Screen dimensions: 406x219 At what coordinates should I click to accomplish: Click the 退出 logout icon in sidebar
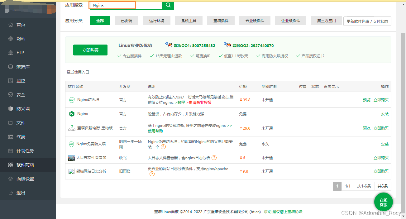11,193
